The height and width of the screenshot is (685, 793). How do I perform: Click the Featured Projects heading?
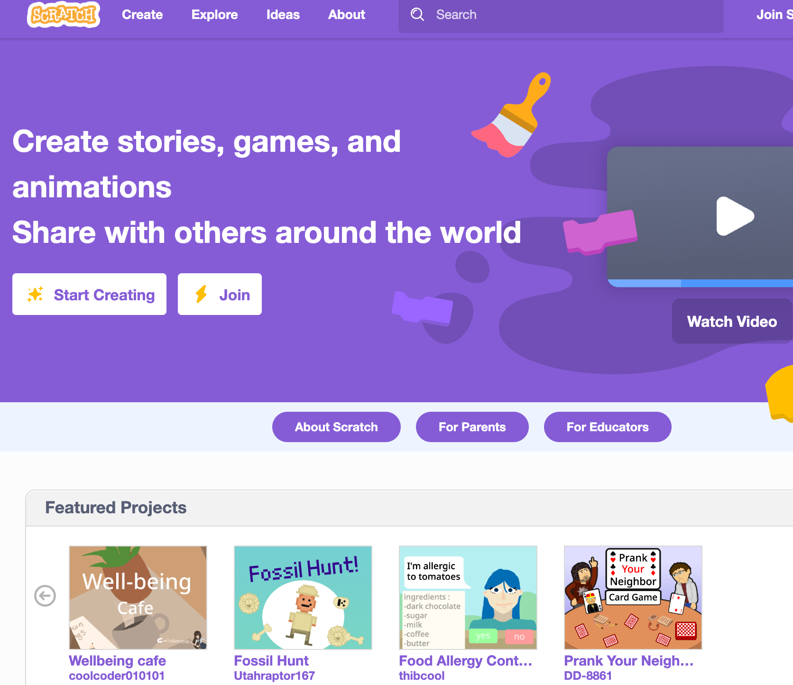116,508
